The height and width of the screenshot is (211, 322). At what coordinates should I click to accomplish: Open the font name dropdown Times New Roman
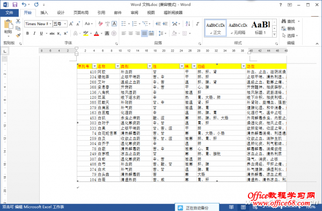(50, 24)
